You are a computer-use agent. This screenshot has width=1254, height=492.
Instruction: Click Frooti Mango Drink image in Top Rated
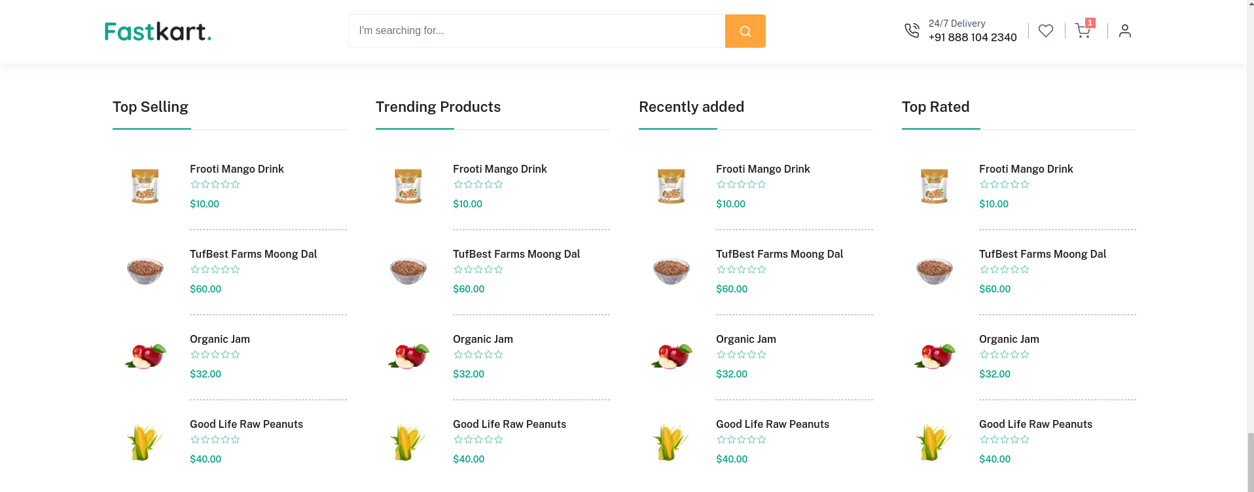pos(935,186)
